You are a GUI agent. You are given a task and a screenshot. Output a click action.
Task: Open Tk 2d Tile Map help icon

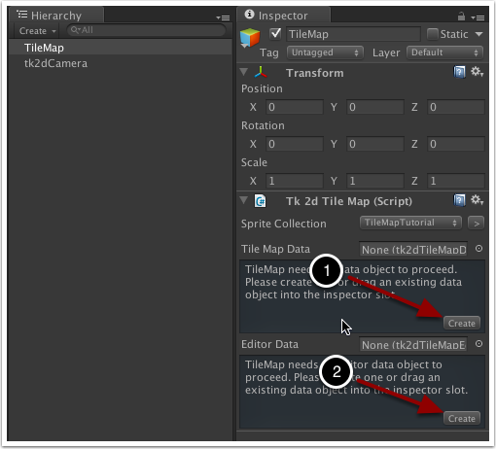pos(459,200)
